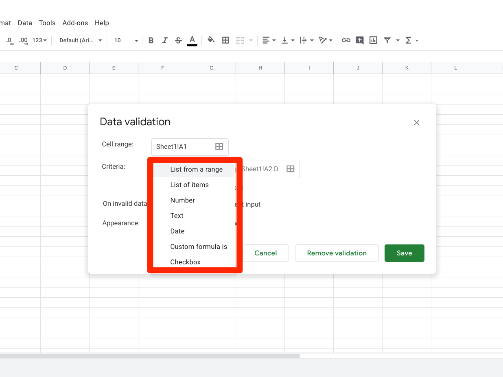Image resolution: width=503 pixels, height=377 pixels.
Task: Click select data range icon for criteria
Action: click(x=290, y=169)
